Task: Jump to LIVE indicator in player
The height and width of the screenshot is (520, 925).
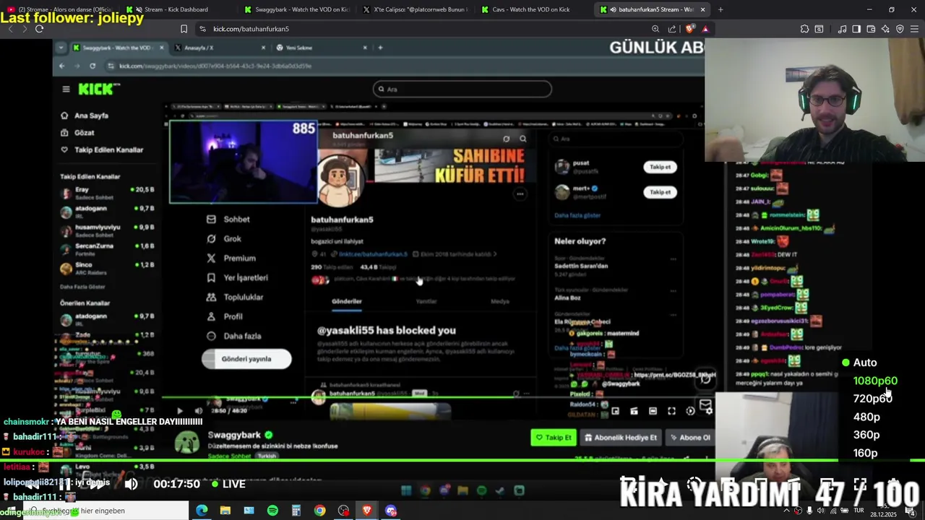Action: click(228, 484)
